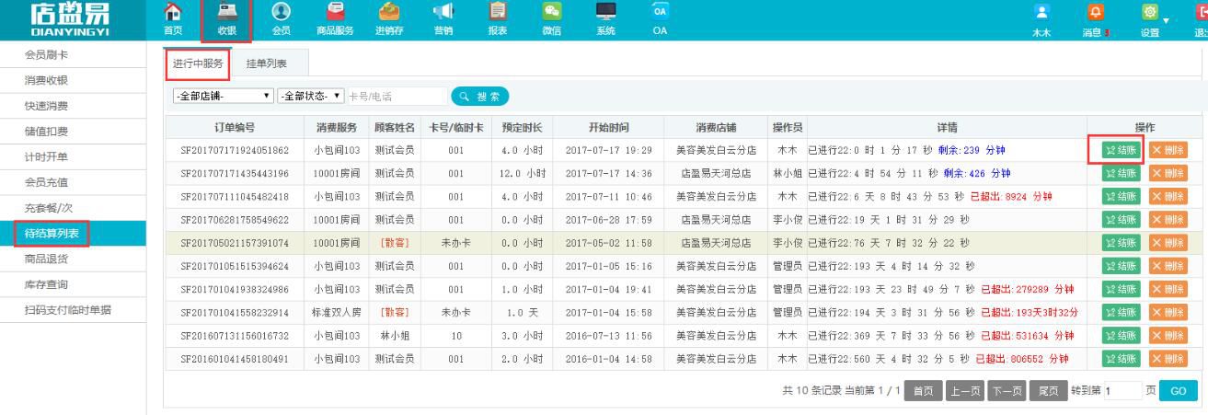The image size is (1208, 415).
Task: Select 计时开单 in sidebar
Action: (73, 157)
